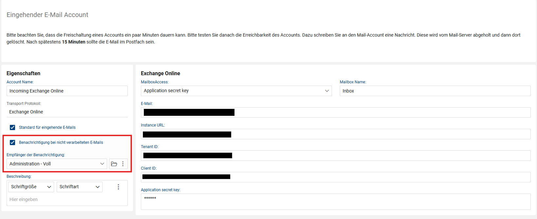Viewport: 537px width, 219px height.
Task: Uncheck Benachrichtigung bei nicht verarbeiteten E-Mails
Action: point(12,143)
